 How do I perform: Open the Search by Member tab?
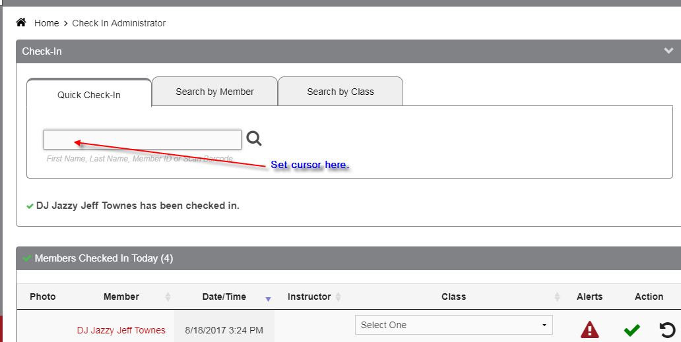click(x=214, y=92)
